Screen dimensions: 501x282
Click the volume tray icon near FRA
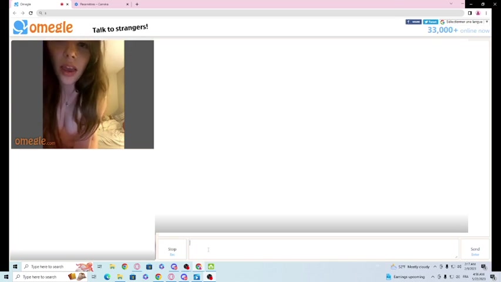pos(458,277)
